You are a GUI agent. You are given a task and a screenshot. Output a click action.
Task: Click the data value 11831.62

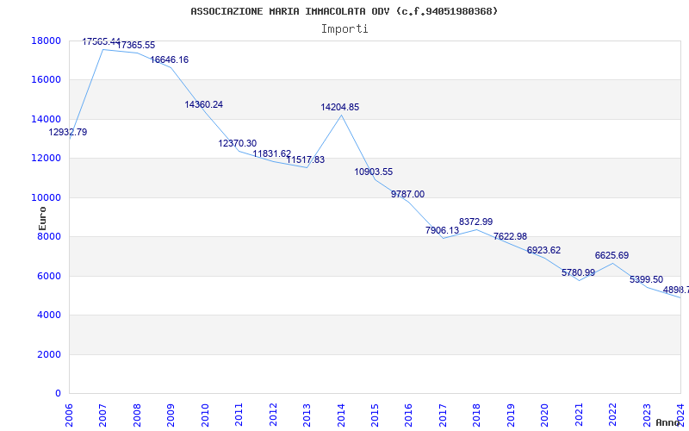(x=271, y=154)
